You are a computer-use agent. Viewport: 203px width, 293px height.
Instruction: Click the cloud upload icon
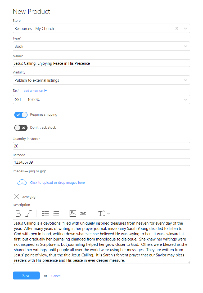pos(22,183)
